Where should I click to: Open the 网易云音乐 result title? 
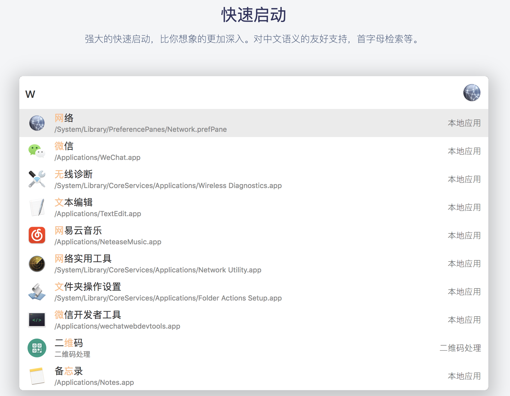coord(78,231)
